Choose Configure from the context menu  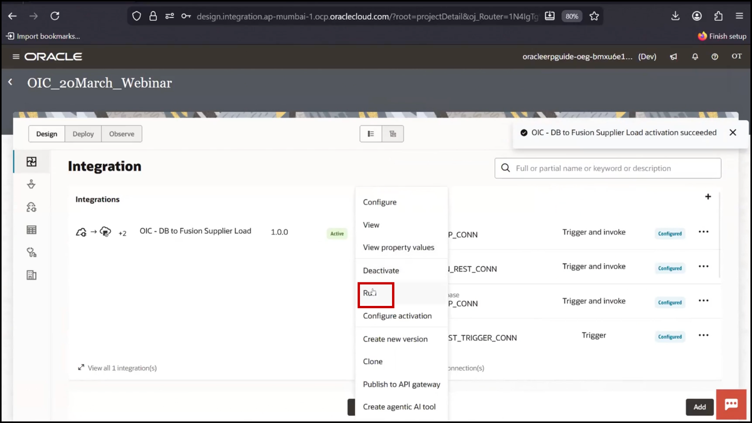(x=401, y=202)
